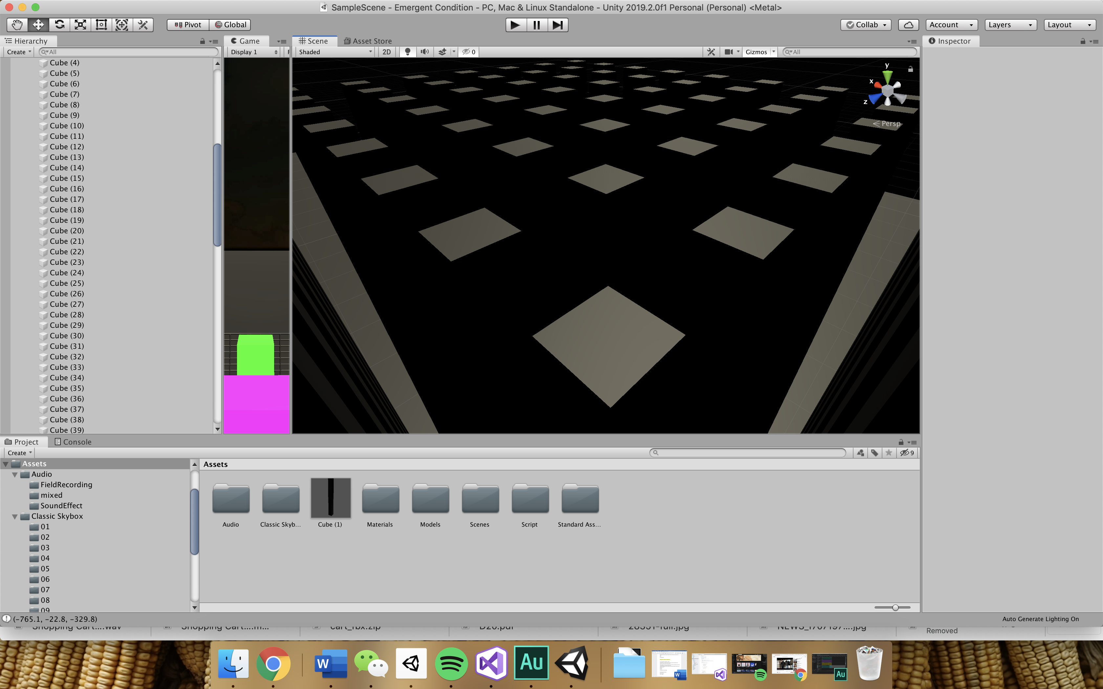Click the Favorites star icon in Project
The height and width of the screenshot is (689, 1103).
(x=889, y=453)
